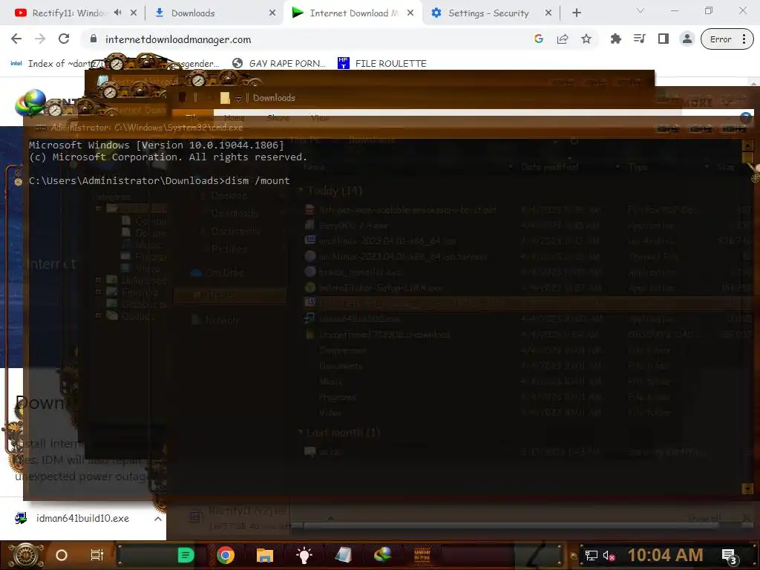This screenshot has height=570, width=760.
Task: Open Internet Download Manager taskbar icon
Action: click(382, 555)
